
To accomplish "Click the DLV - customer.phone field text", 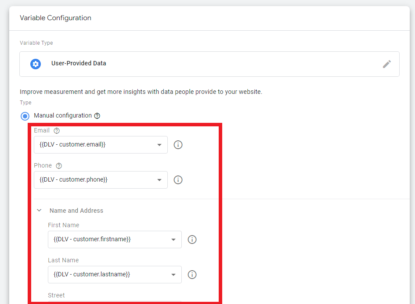I will pyautogui.click(x=74, y=180).
